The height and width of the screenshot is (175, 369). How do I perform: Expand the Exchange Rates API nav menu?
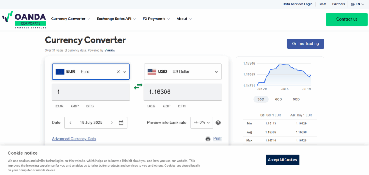coord(116,19)
